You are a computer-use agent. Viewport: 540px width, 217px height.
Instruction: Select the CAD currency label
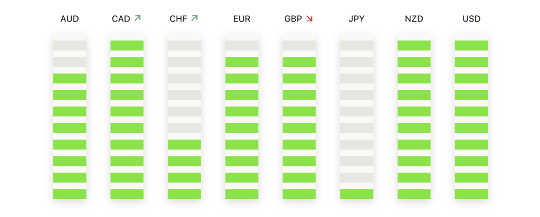121,19
